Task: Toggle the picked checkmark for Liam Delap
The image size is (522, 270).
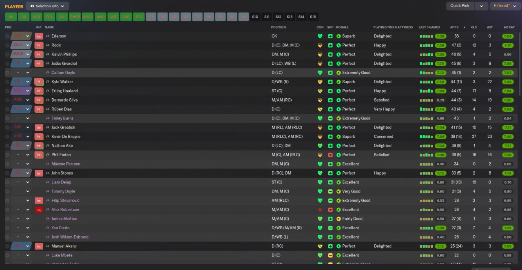Action: [x=7, y=182]
